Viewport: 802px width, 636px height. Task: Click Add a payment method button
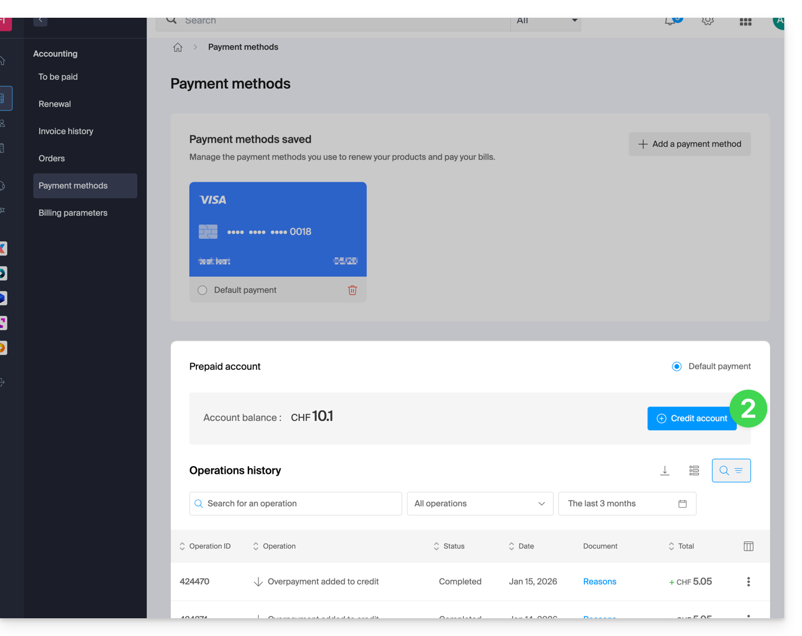tap(690, 144)
